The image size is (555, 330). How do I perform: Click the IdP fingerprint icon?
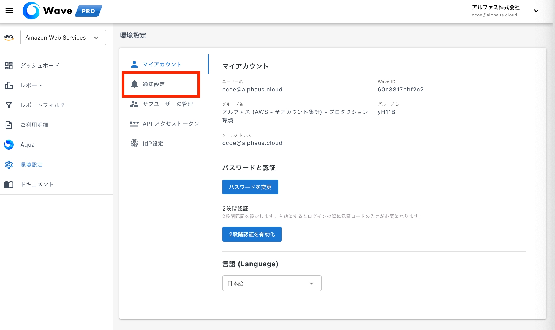134,143
